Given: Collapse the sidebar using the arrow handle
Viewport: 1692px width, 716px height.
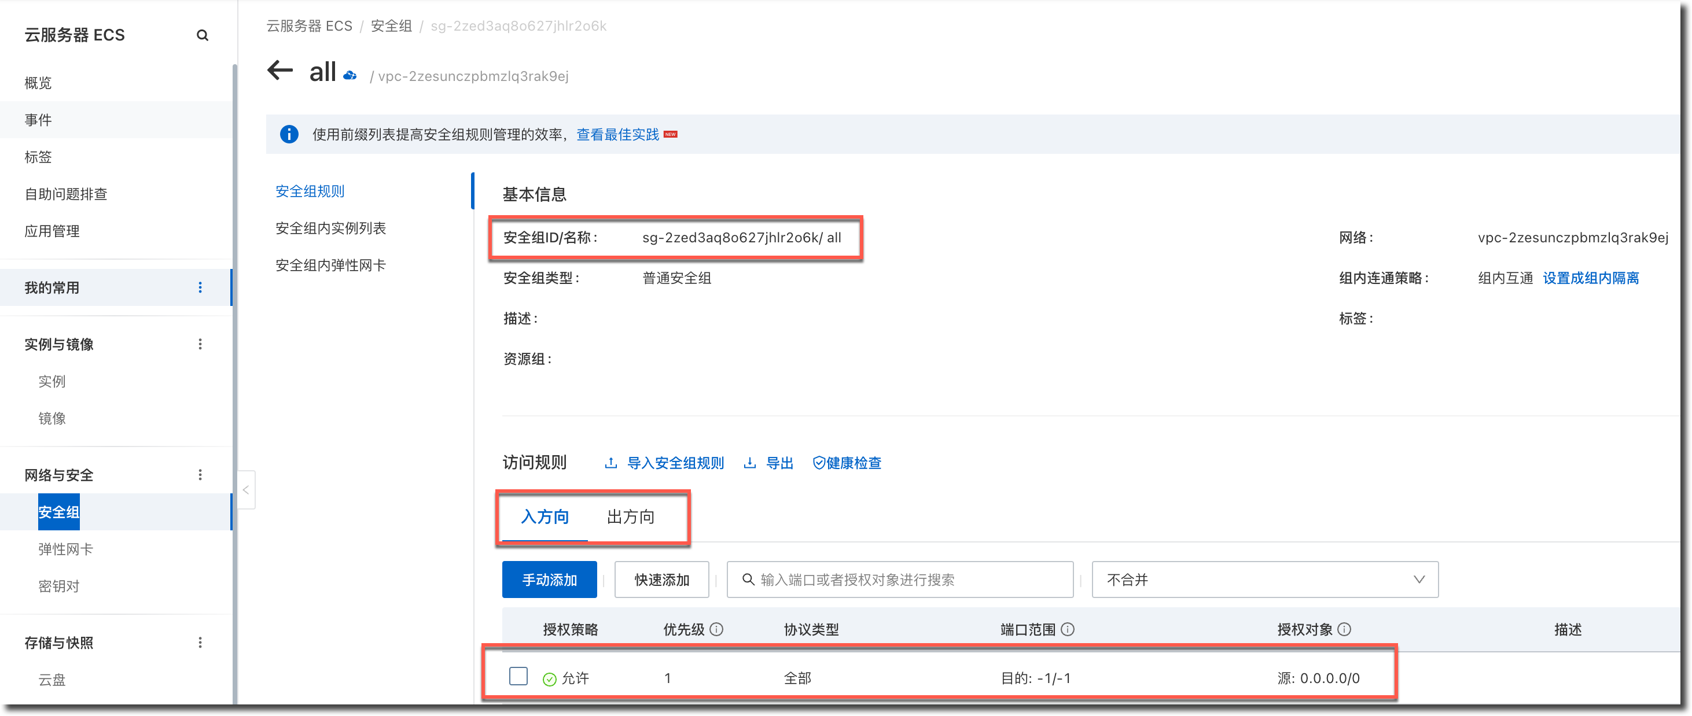Looking at the screenshot, I should coord(246,490).
